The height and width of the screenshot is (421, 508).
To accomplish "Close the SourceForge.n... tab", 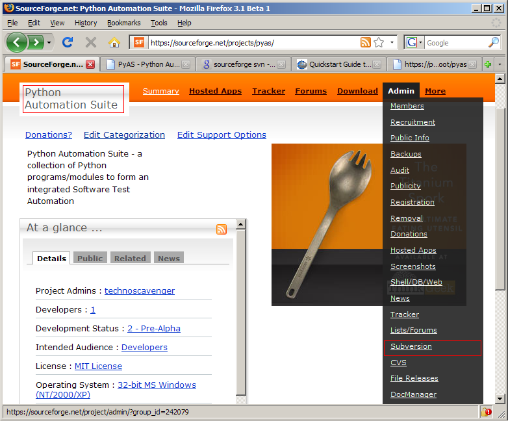I will click(x=90, y=64).
